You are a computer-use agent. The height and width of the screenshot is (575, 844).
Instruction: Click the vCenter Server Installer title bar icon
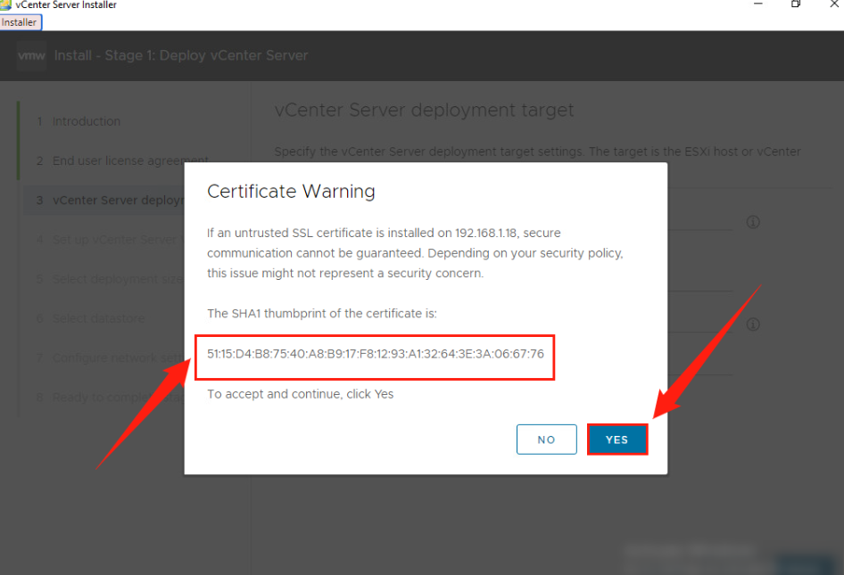(x=7, y=4)
